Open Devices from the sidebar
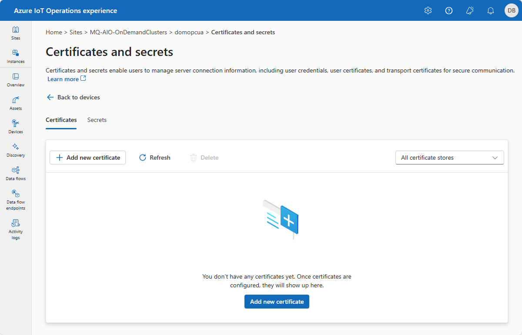The image size is (522, 335). 16,127
